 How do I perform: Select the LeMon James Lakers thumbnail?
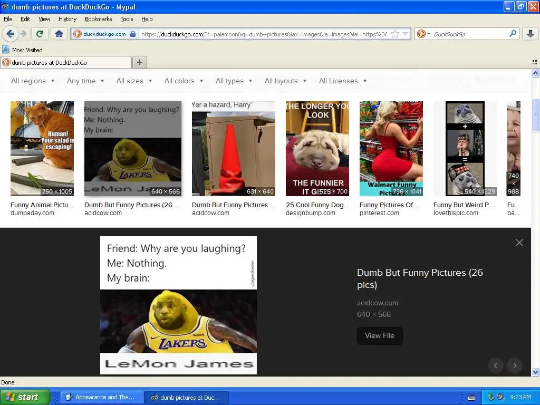(132, 148)
